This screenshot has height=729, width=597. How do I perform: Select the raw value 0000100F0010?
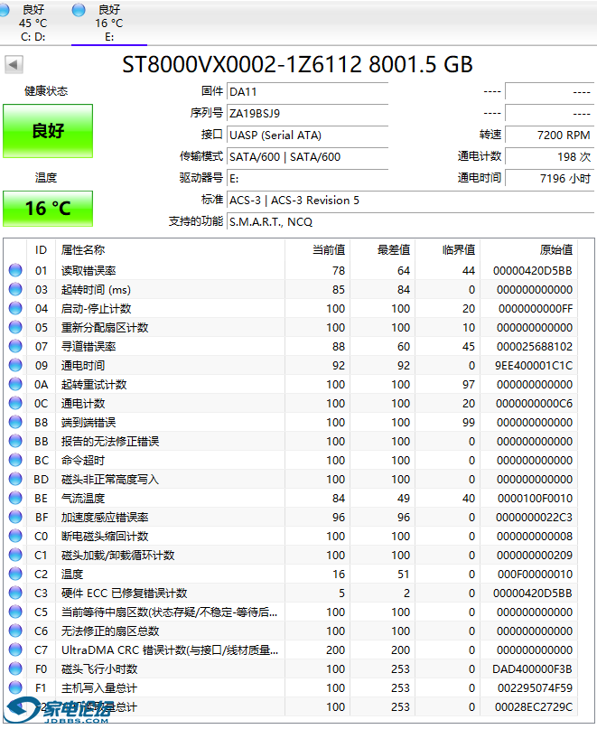click(x=535, y=499)
